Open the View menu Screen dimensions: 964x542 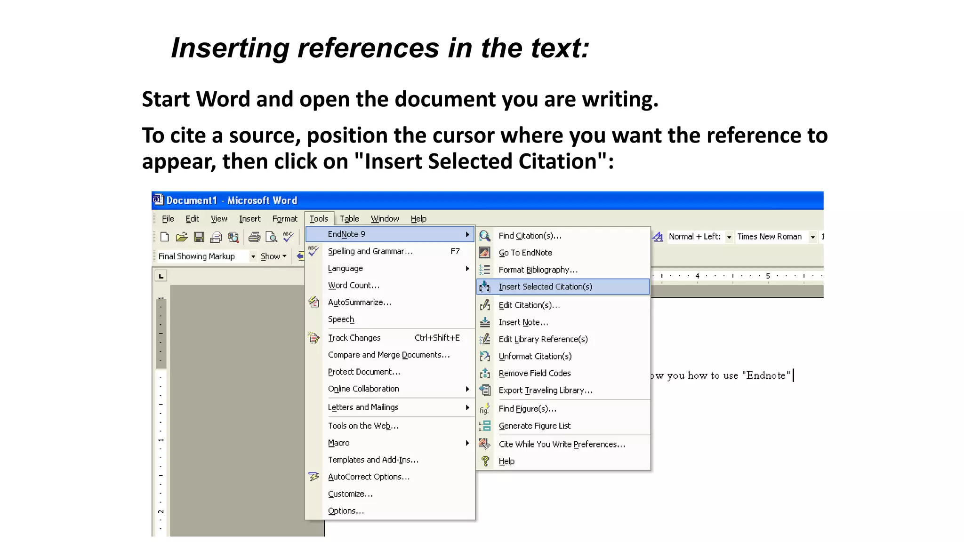click(x=219, y=219)
